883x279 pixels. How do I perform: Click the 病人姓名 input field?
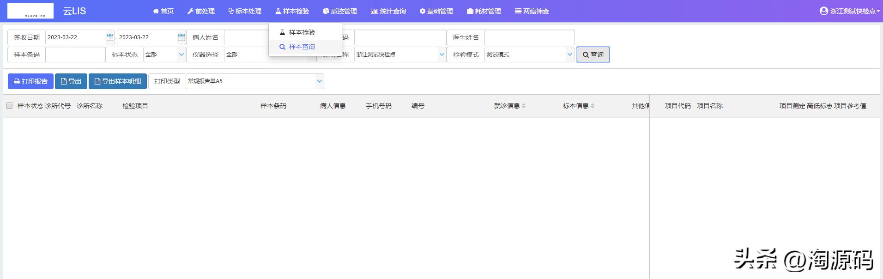[x=247, y=37]
